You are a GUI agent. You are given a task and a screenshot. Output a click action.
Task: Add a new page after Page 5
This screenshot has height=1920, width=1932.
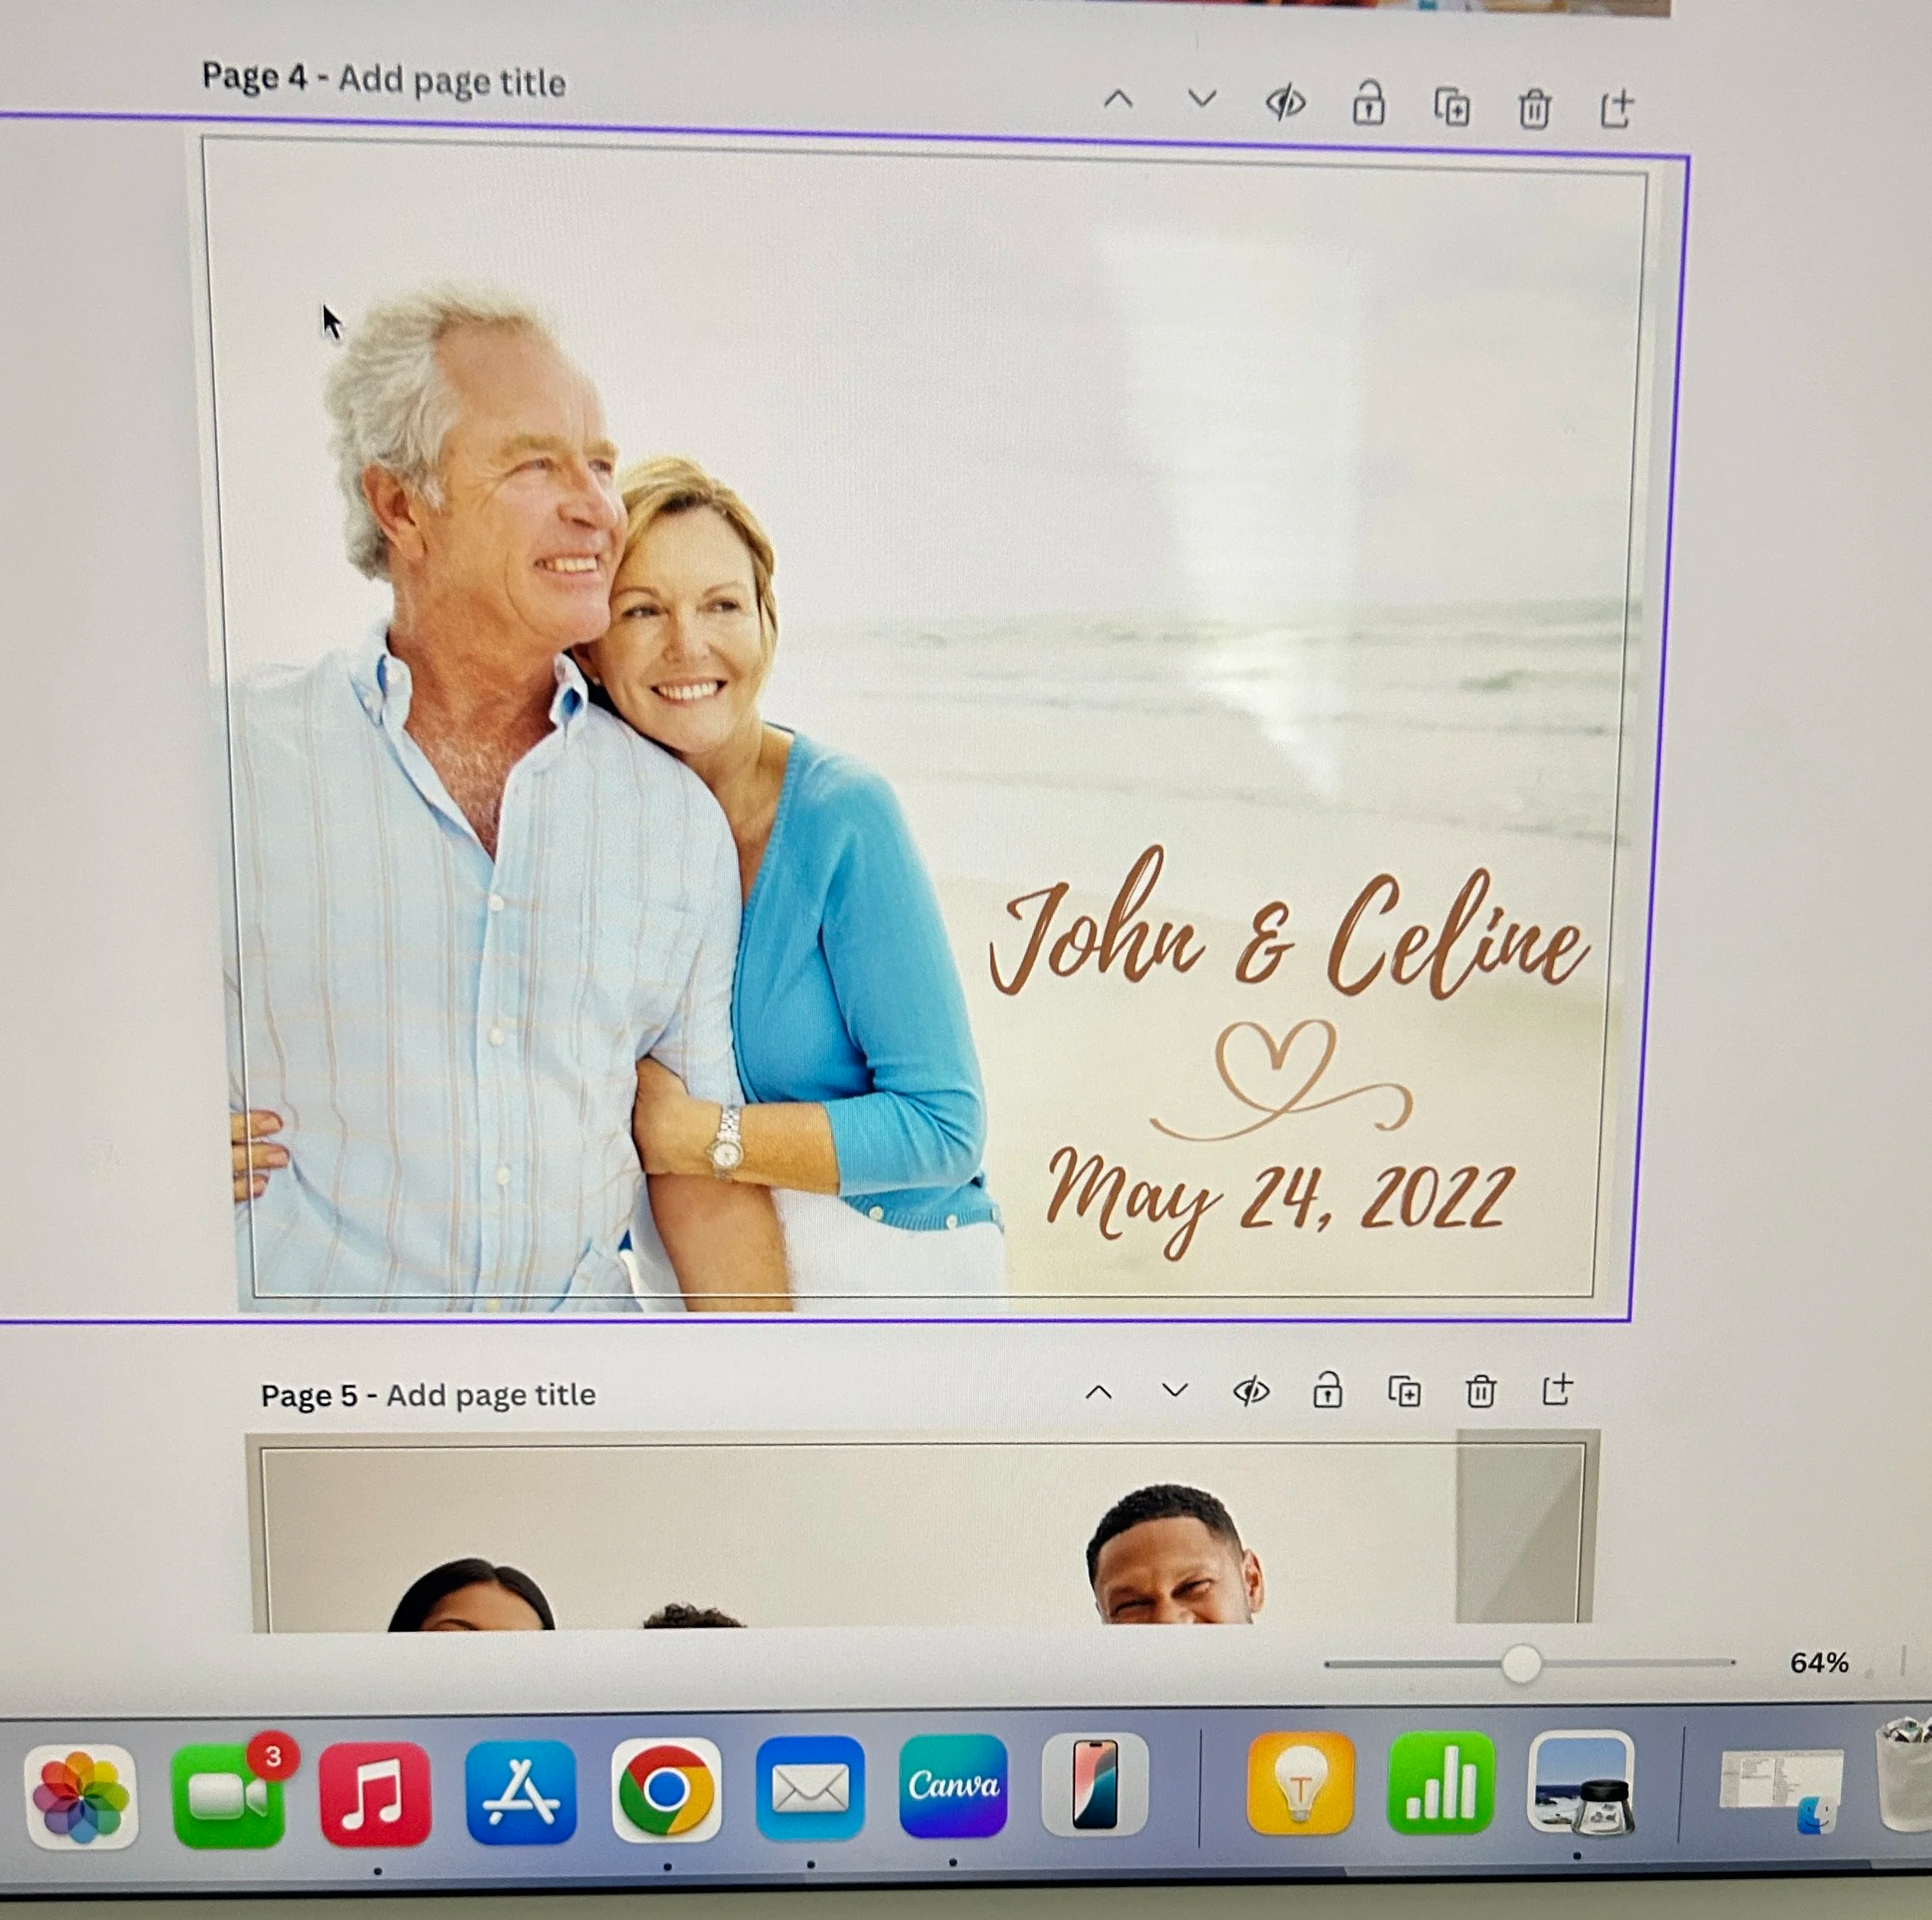pos(1557,1389)
